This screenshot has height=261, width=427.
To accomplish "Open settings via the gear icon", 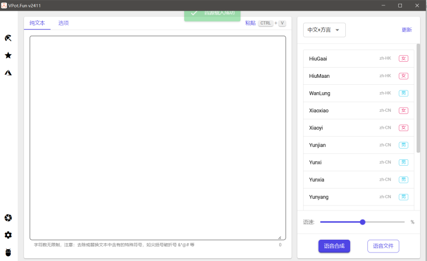I will click(8, 235).
